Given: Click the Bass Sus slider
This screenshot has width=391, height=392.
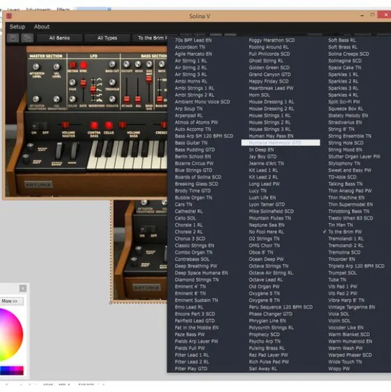Looking at the screenshot, I should [149, 79].
